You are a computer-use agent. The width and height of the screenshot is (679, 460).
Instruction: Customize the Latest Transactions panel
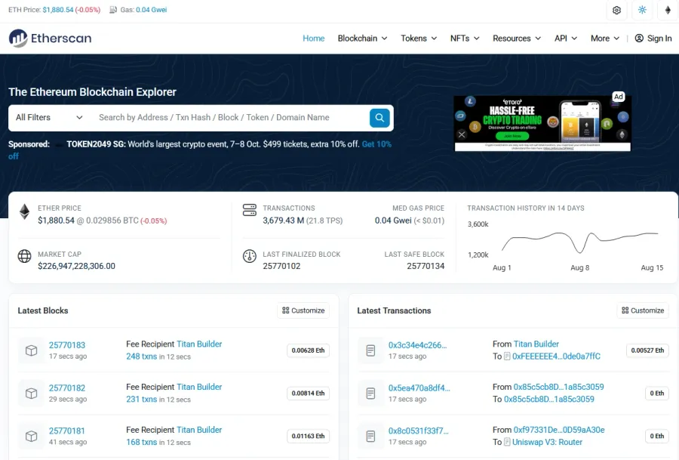point(643,310)
